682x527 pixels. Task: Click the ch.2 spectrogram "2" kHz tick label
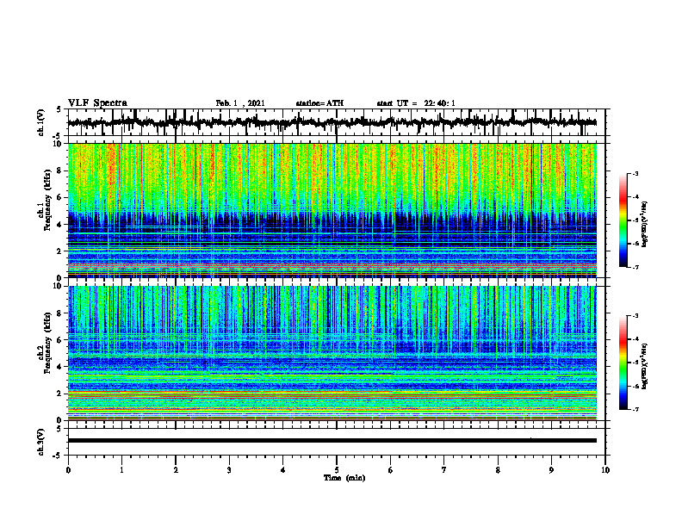tap(60, 394)
